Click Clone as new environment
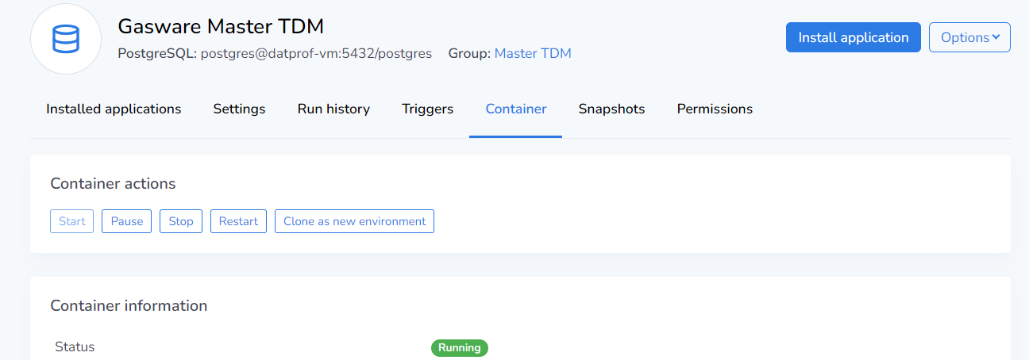The height and width of the screenshot is (360, 1029). point(354,221)
